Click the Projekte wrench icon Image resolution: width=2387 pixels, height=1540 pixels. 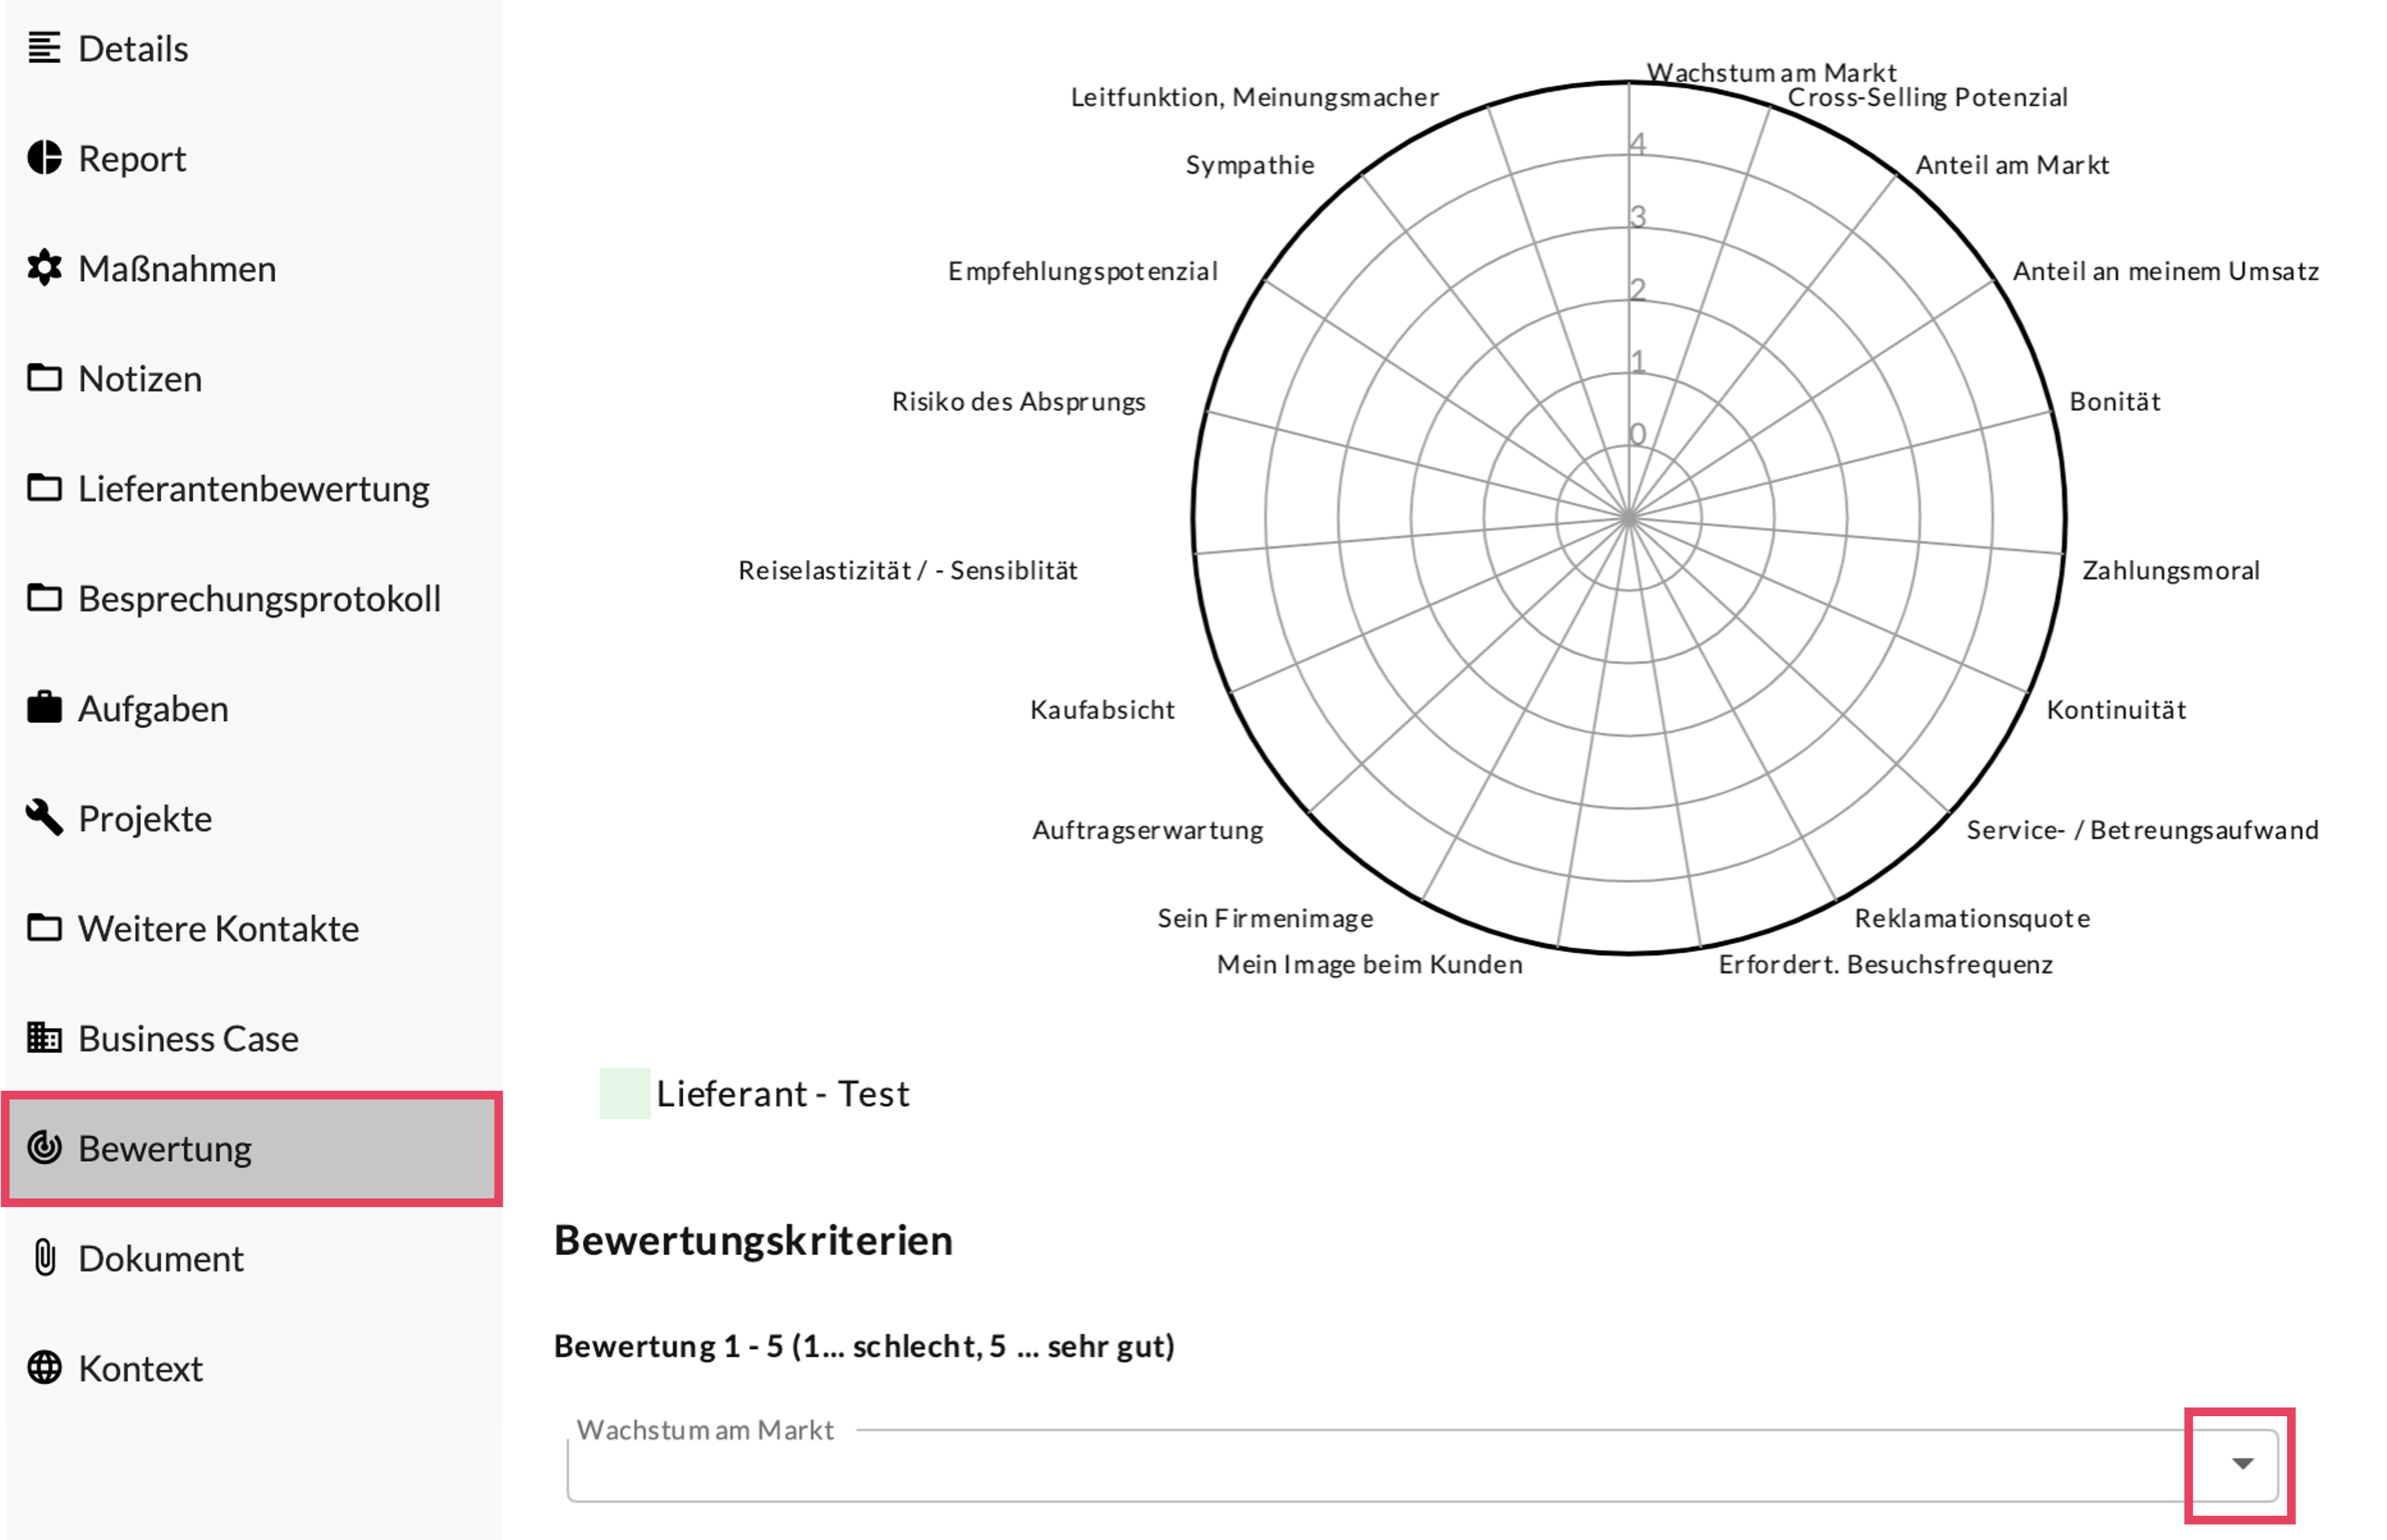[44, 818]
